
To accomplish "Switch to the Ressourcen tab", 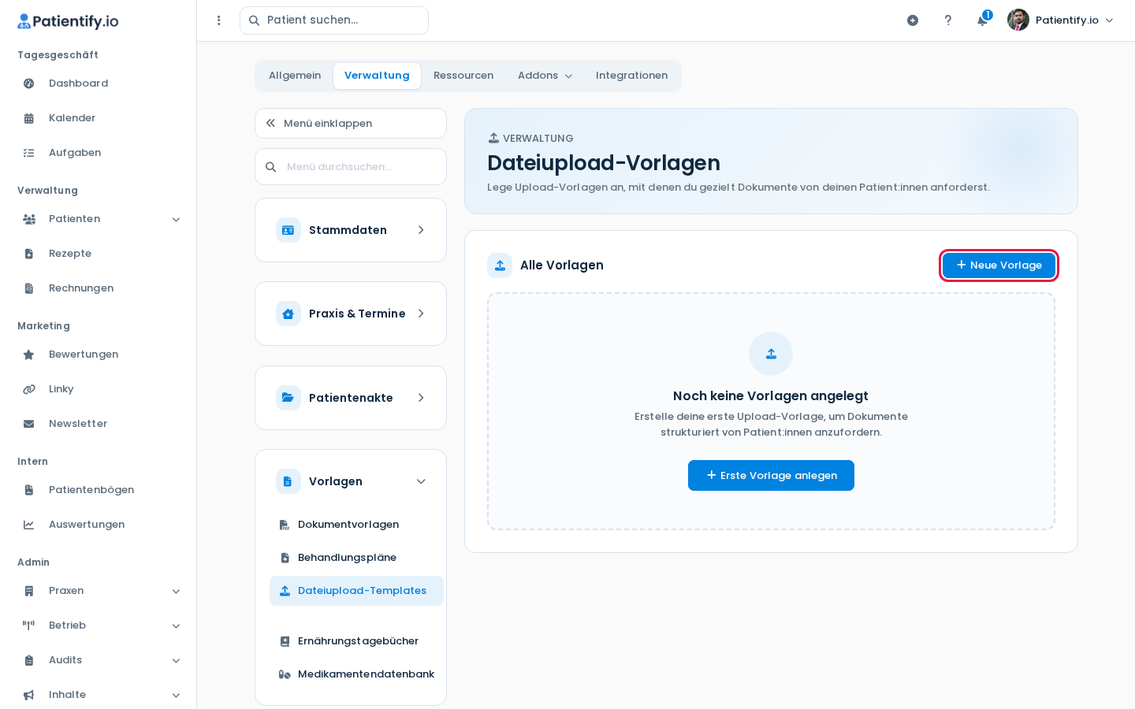I will (x=463, y=76).
